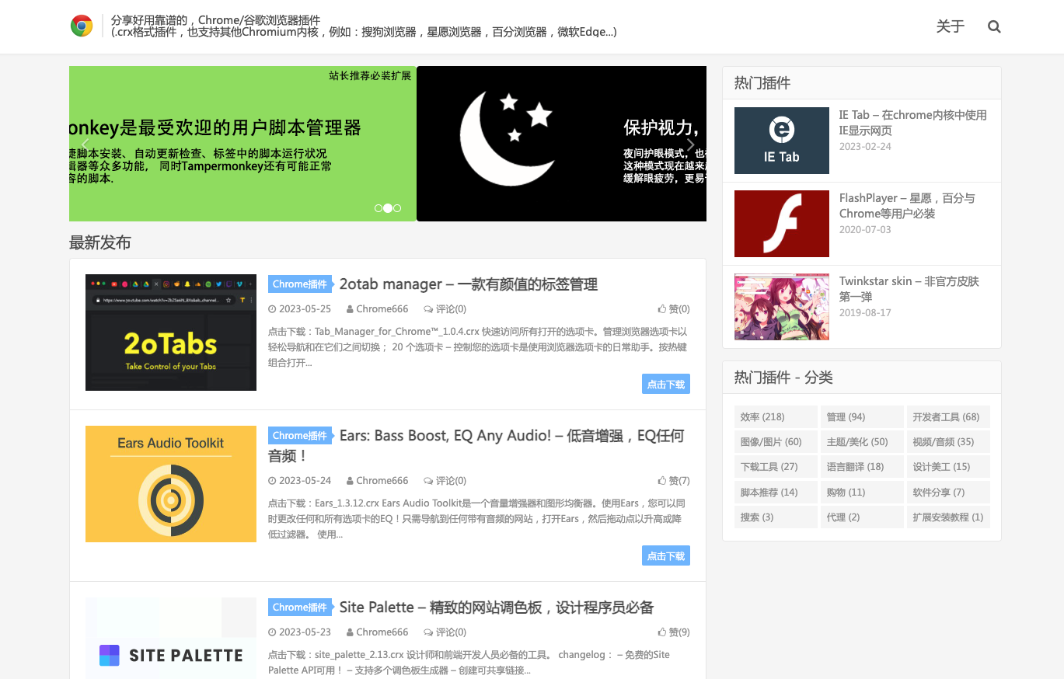Click the 热门插件 panel heading

[762, 83]
